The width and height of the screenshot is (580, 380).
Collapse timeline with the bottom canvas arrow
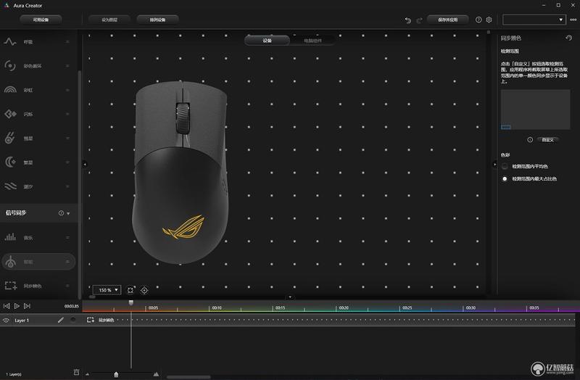coord(290,297)
